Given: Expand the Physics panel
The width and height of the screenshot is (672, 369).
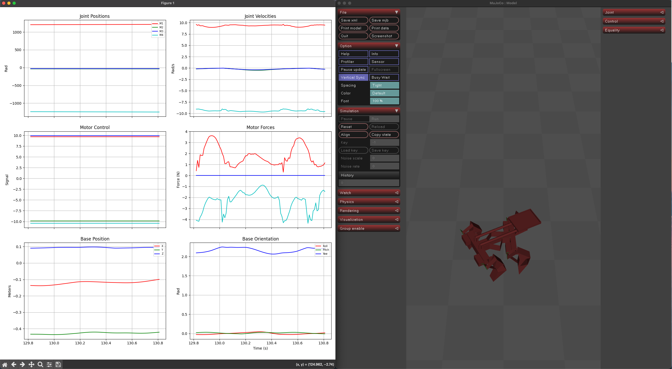Looking at the screenshot, I should pos(368,201).
